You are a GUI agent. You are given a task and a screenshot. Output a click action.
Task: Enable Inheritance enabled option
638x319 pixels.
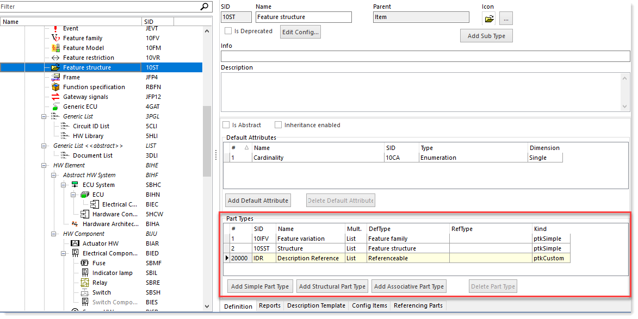278,125
